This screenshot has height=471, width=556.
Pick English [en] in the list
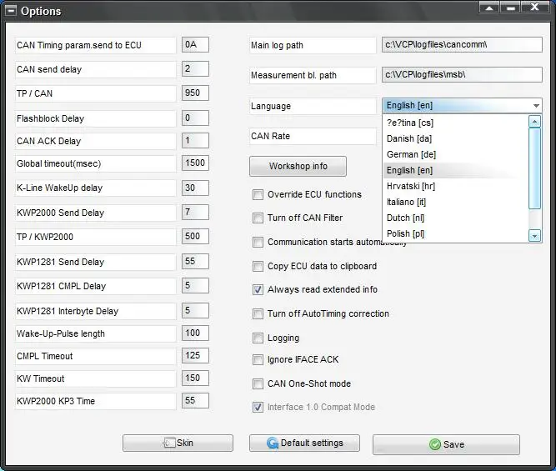[x=455, y=171]
